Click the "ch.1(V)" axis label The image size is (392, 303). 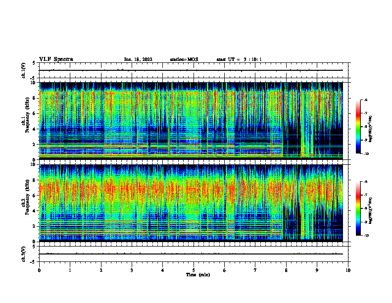(24, 70)
